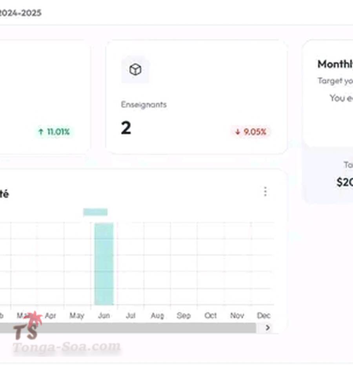Viewport: 353px width, 392px height.
Task: Click the Sep label on chart axis
Action: coord(184,316)
